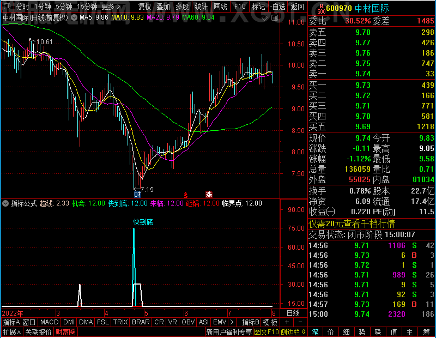Select the 联 related tab

378,332
